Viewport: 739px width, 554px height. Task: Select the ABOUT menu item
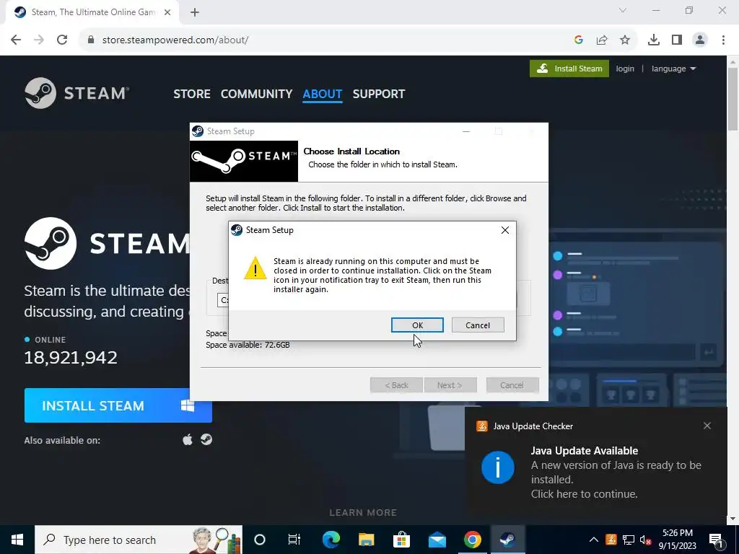[323, 94]
